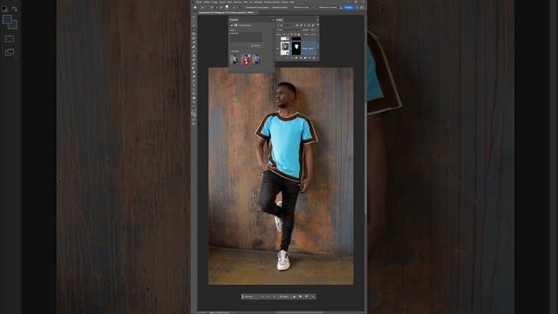Click the search magnifier icon top right
This screenshot has height=314, width=558.
click(357, 8)
